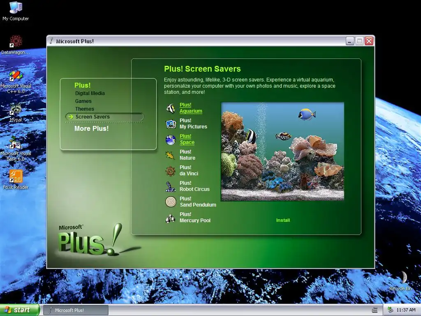Click the Plus! Sand Pendulum link
The width and height of the screenshot is (421, 316).
coord(198,202)
